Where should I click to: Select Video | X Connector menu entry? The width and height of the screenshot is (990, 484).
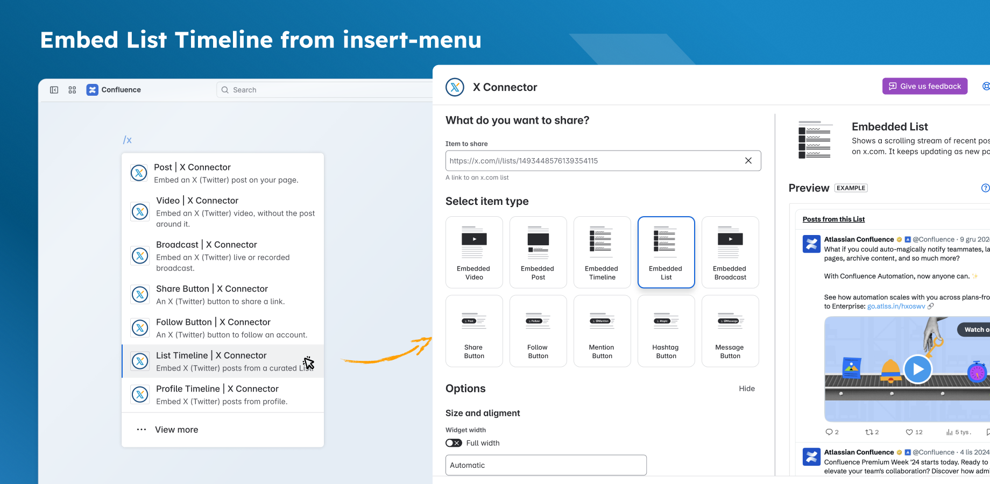(223, 212)
